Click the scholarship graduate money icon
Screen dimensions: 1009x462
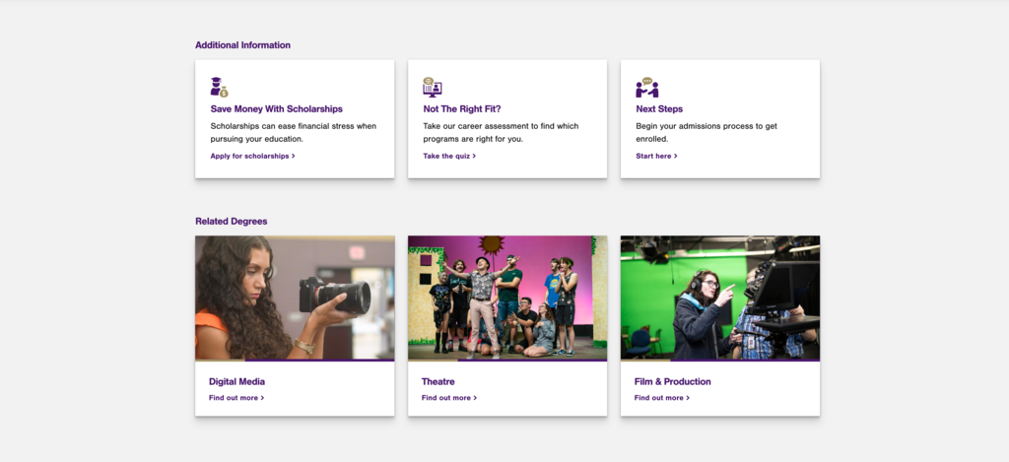tap(219, 88)
